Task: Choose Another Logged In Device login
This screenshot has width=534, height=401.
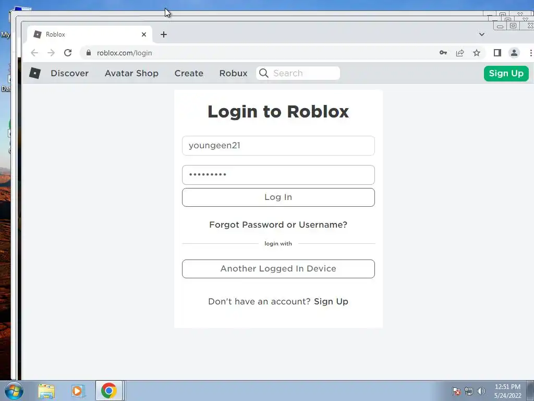Action: click(x=278, y=269)
